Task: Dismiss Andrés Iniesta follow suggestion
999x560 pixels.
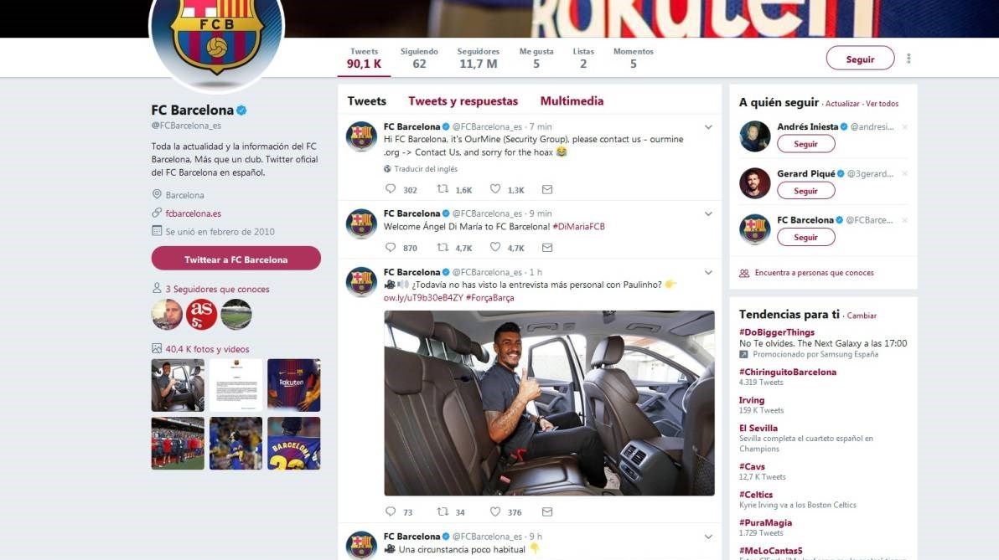Action: tap(904, 127)
